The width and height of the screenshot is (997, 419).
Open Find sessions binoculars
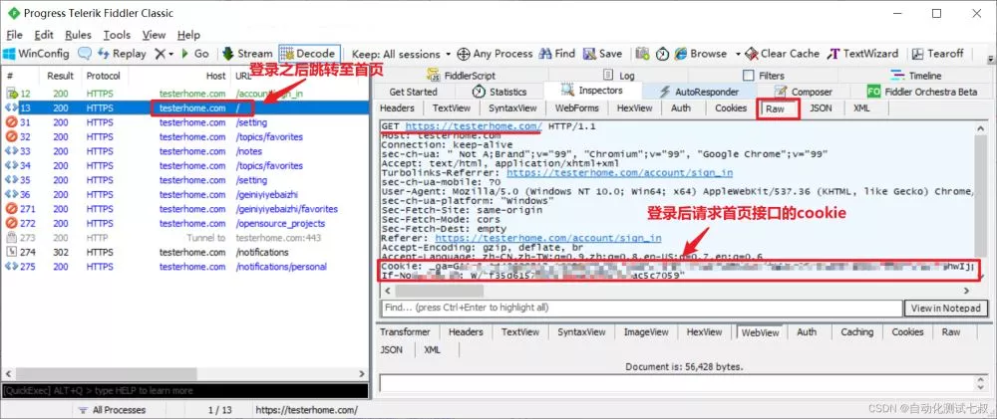point(556,54)
